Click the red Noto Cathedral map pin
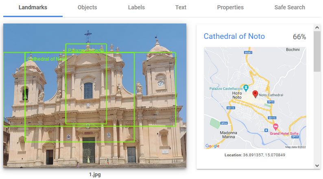Screen dimensions: 323x179 coord(255,94)
